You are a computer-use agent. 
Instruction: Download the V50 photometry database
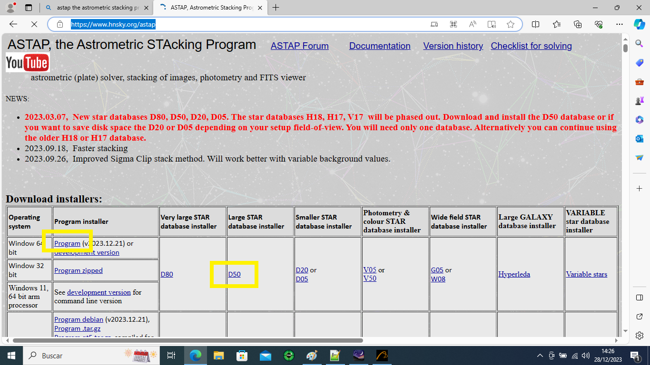370,279
